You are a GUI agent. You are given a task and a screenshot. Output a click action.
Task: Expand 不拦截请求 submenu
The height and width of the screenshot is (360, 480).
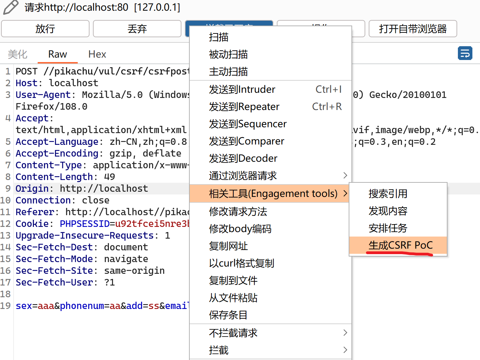point(271,333)
